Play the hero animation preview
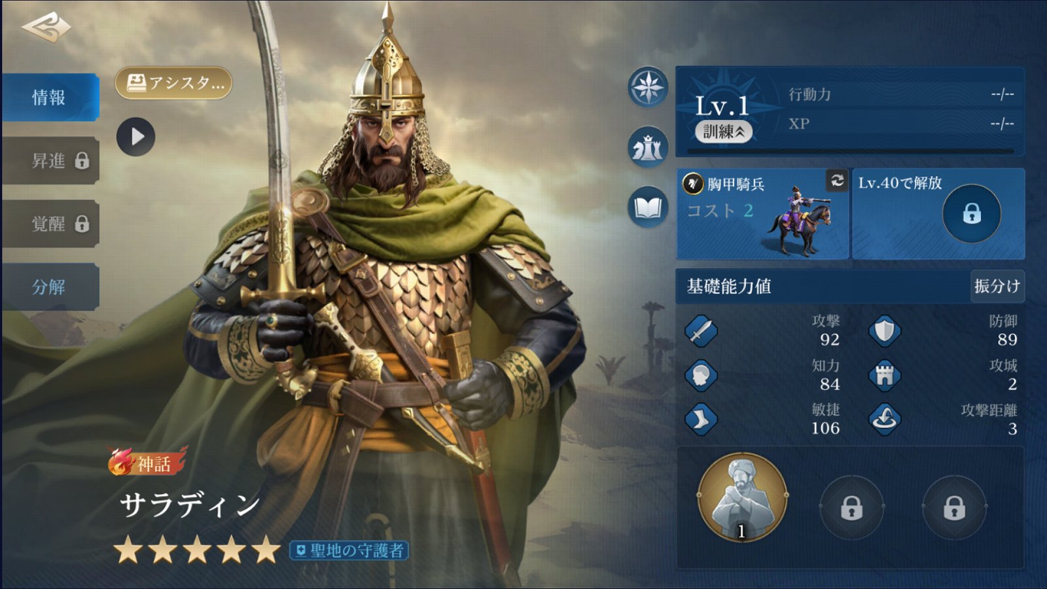 click(x=136, y=137)
